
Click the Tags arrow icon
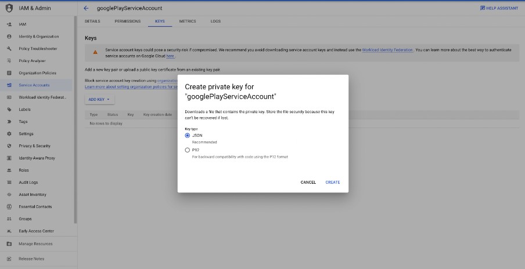(9, 122)
